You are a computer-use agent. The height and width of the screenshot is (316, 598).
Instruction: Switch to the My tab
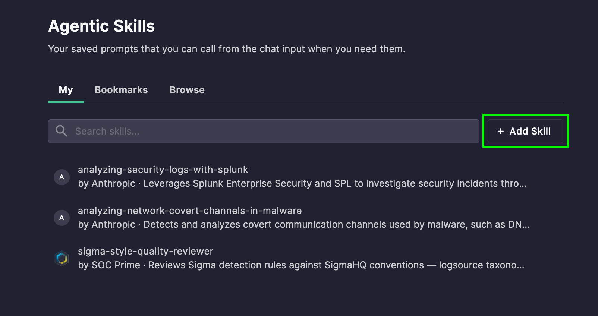[x=66, y=90]
